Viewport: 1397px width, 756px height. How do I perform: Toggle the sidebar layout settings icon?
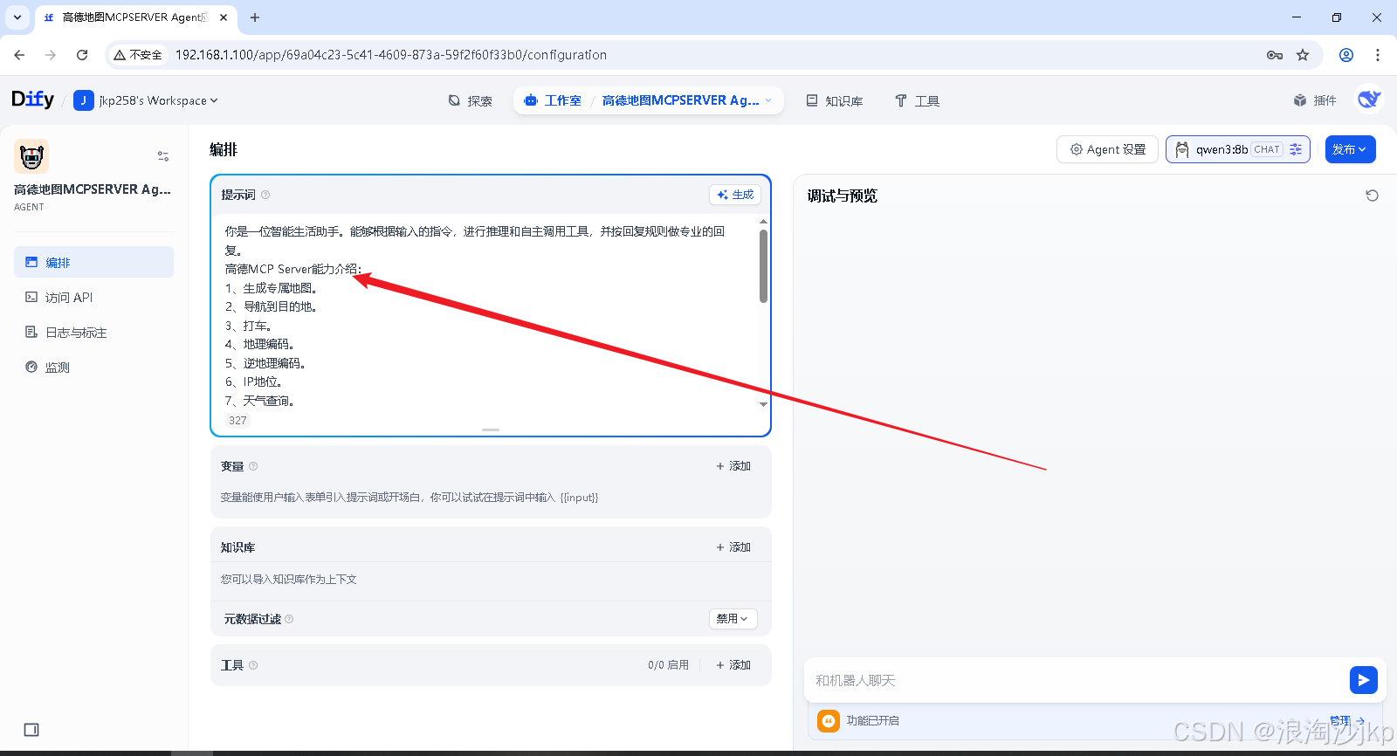[163, 156]
